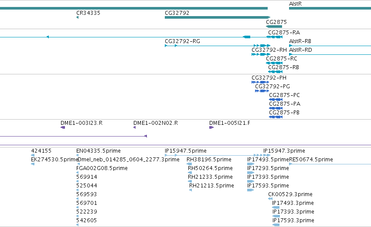
Task: Select the IP17393.3prime EST label
Action: (293, 212)
